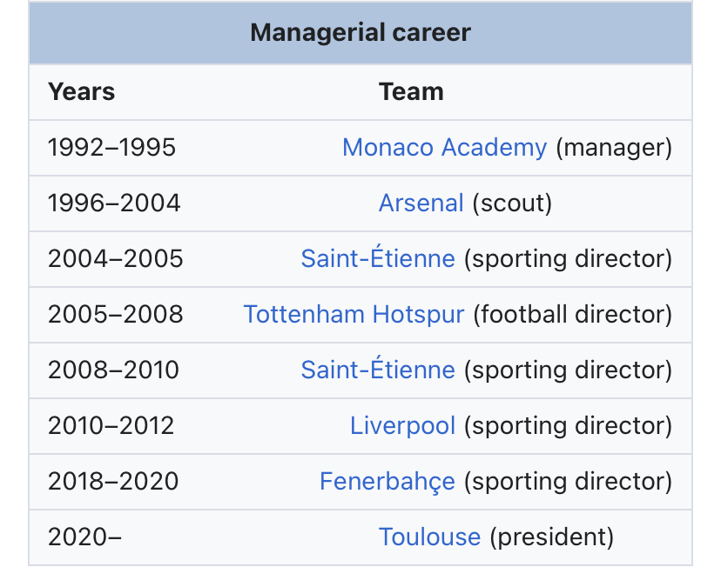Screen dimensions: 721x587
Task: Click the 1996–2004 years cell
Action: (114, 203)
